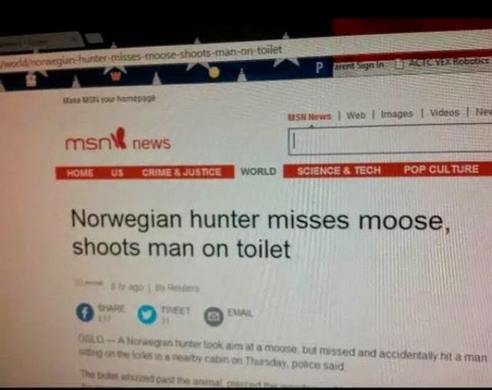Viewport: 492px width, 390px height.
Task: Select the MSN News search scope
Action: pyautogui.click(x=309, y=117)
